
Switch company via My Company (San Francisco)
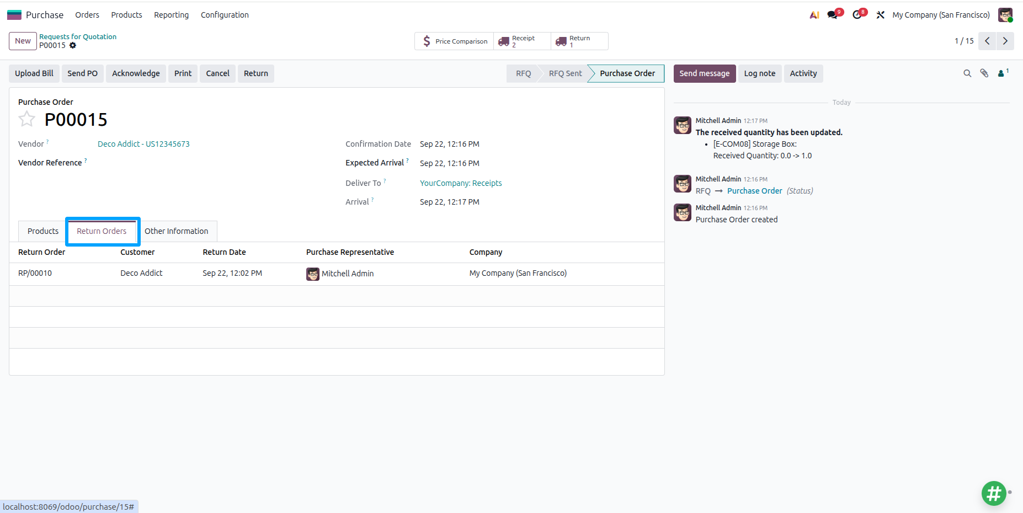click(941, 15)
